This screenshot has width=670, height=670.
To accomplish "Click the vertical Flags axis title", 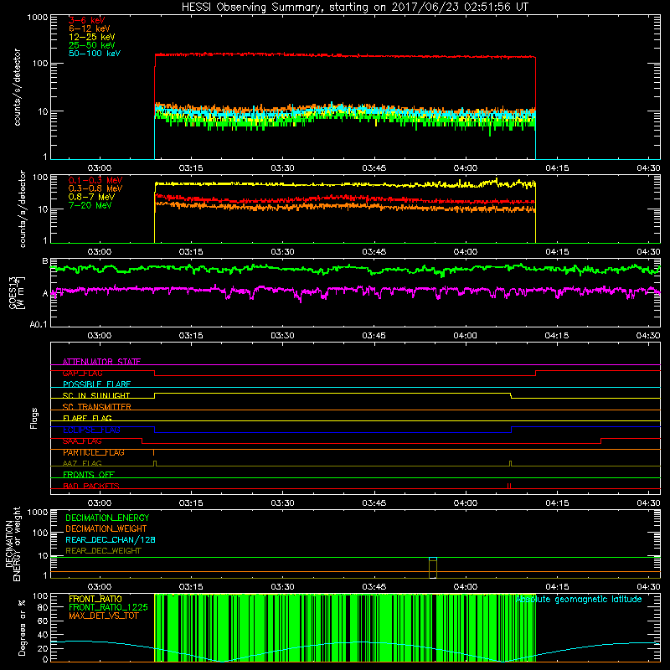I will pyautogui.click(x=34, y=418).
